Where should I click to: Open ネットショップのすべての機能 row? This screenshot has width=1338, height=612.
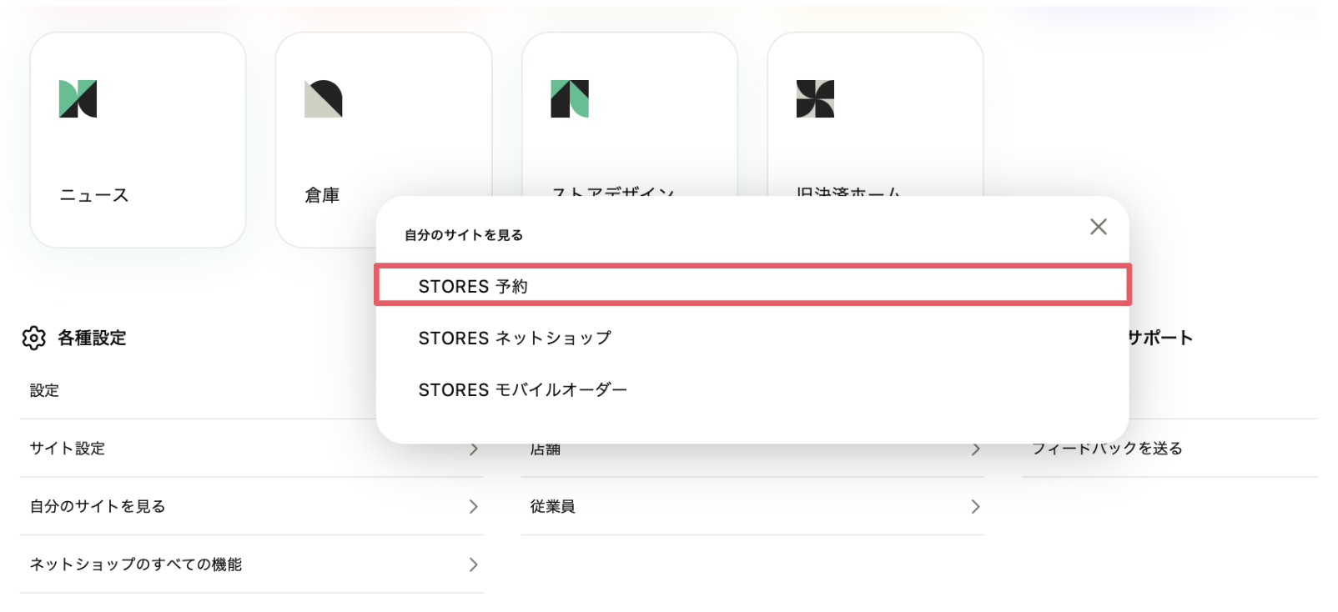(x=136, y=564)
